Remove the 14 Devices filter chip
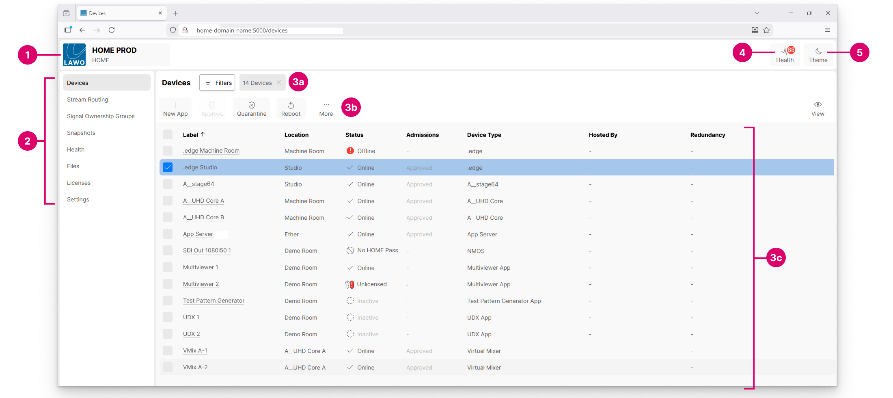 coord(279,83)
